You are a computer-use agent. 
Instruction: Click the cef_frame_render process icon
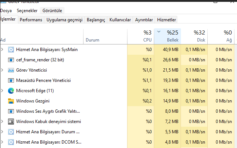(11, 60)
